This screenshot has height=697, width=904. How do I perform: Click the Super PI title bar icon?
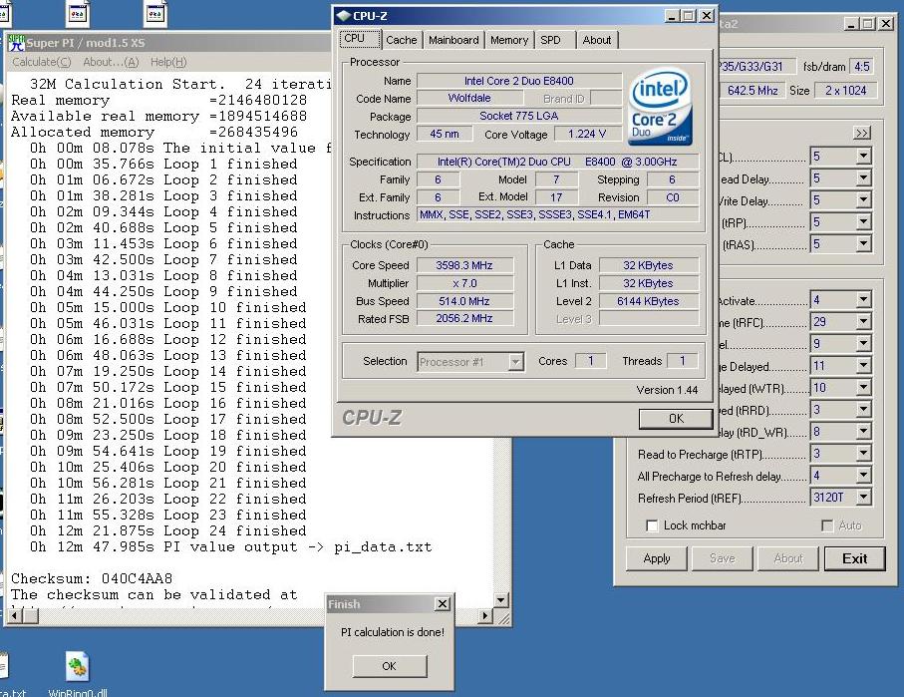(16, 43)
